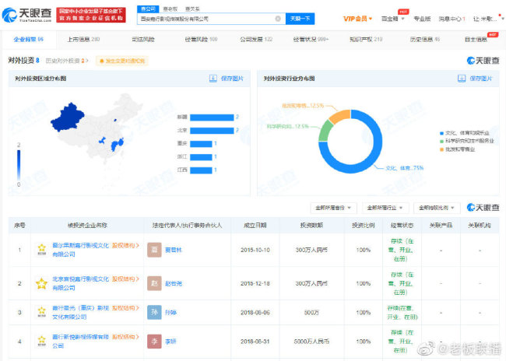The image size is (506, 361).
Task: Switch to the 知识产权 tab
Action: click(x=366, y=40)
